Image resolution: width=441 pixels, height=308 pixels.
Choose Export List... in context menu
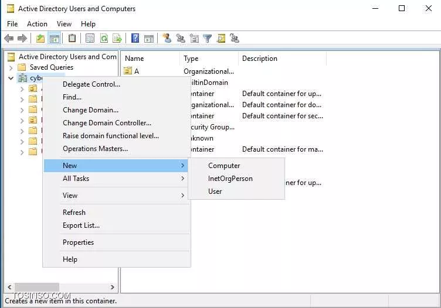tap(117, 225)
